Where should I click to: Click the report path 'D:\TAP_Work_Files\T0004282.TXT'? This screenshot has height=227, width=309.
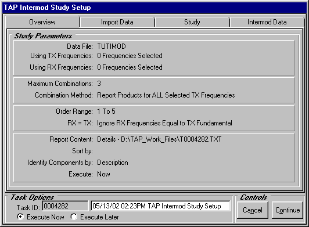point(171,139)
